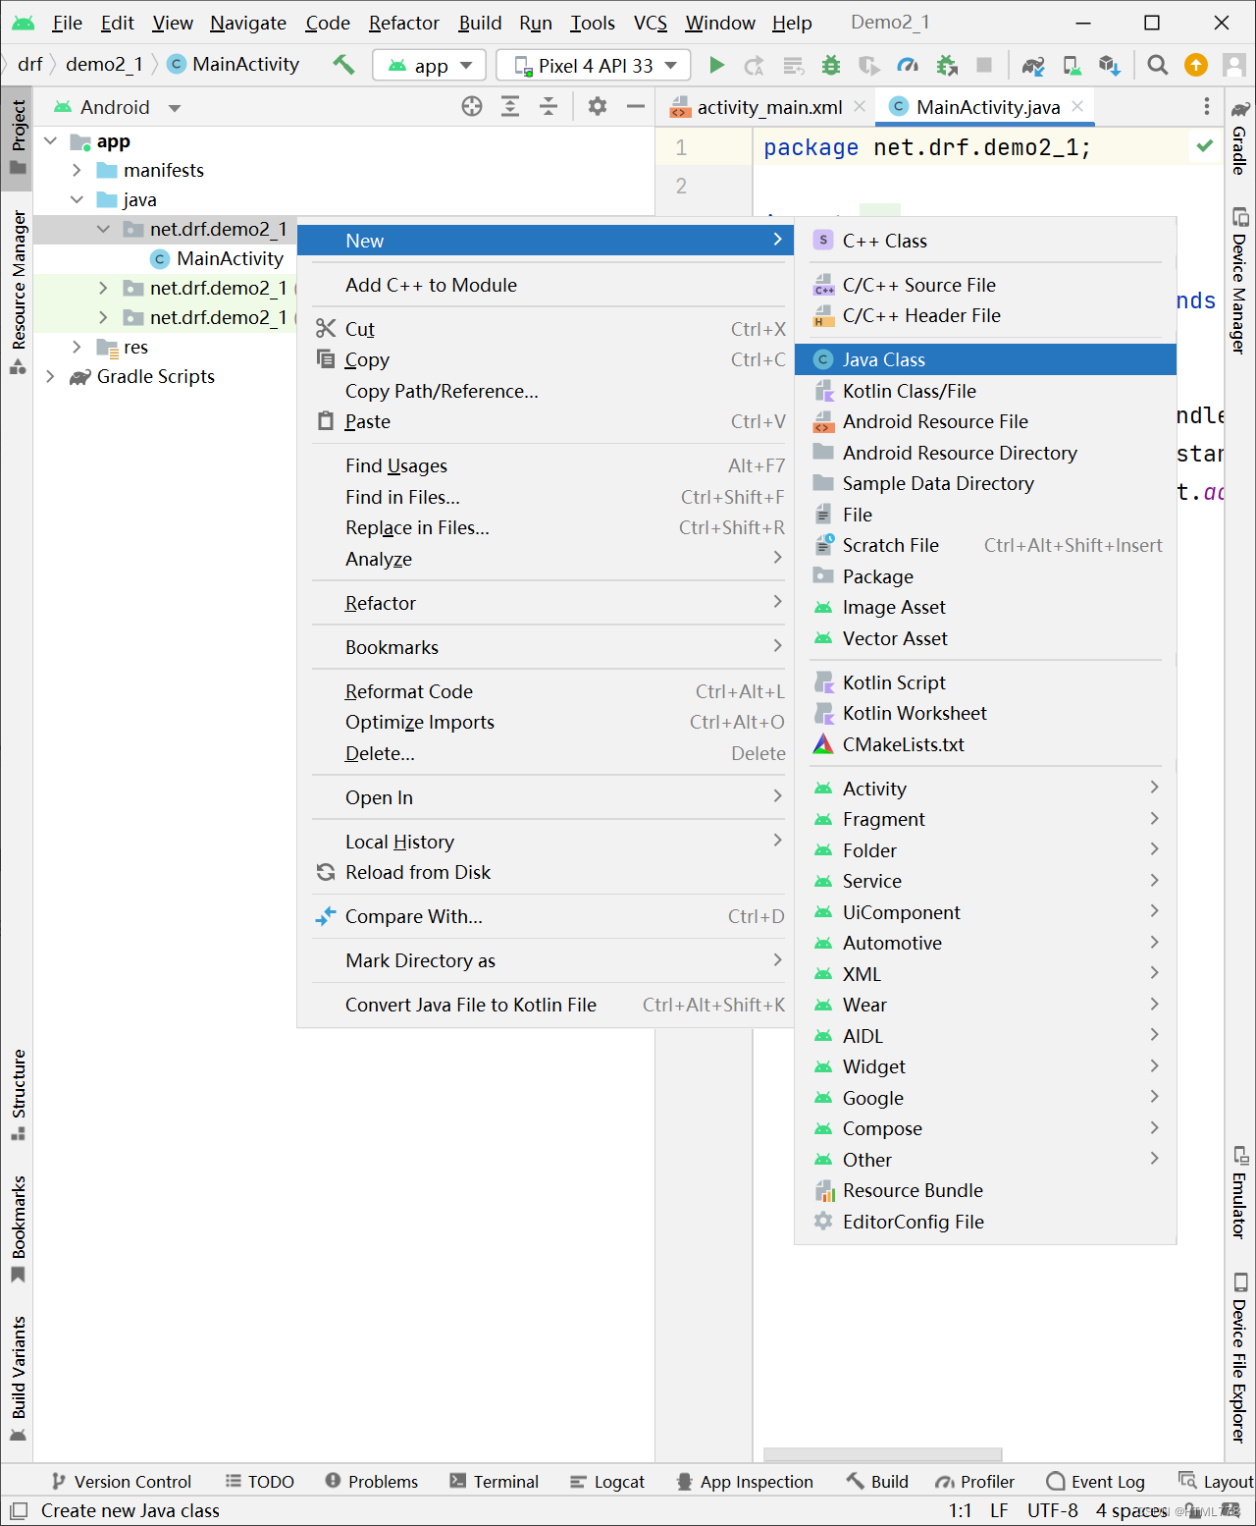The height and width of the screenshot is (1526, 1256).
Task: Click the editor tabs more options icon
Action: point(1207,106)
